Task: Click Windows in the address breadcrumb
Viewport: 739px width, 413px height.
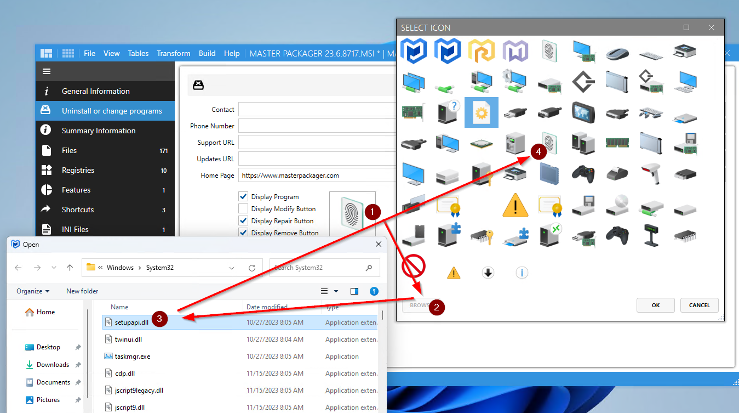Action: coord(120,268)
